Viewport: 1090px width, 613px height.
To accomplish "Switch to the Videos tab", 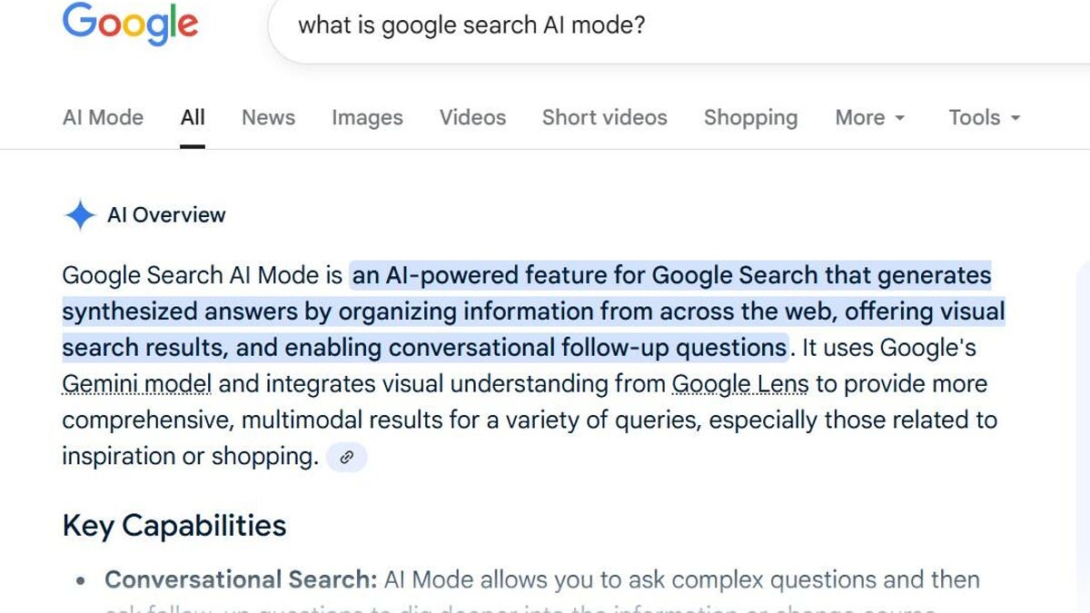I will [472, 118].
